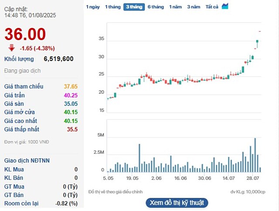Show the 6 tháng chart period
Viewport: 279px width, 211px height.
click(x=156, y=7)
